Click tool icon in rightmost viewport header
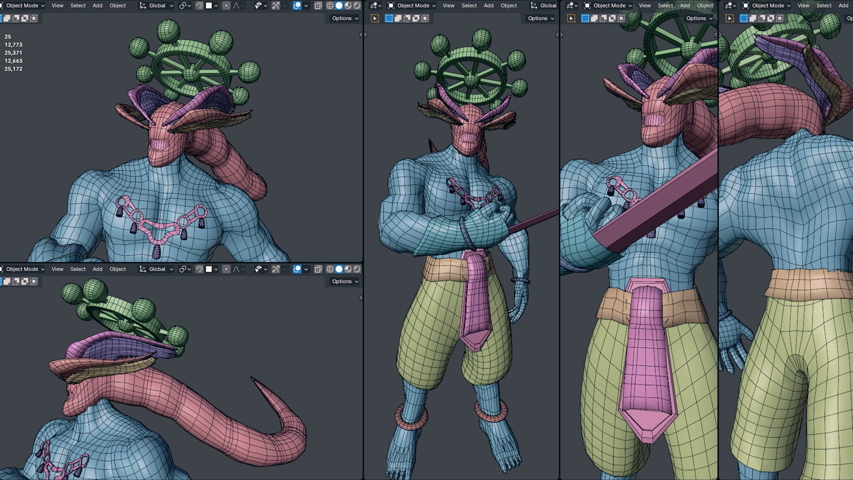Image resolution: width=853 pixels, height=480 pixels. 729,18
